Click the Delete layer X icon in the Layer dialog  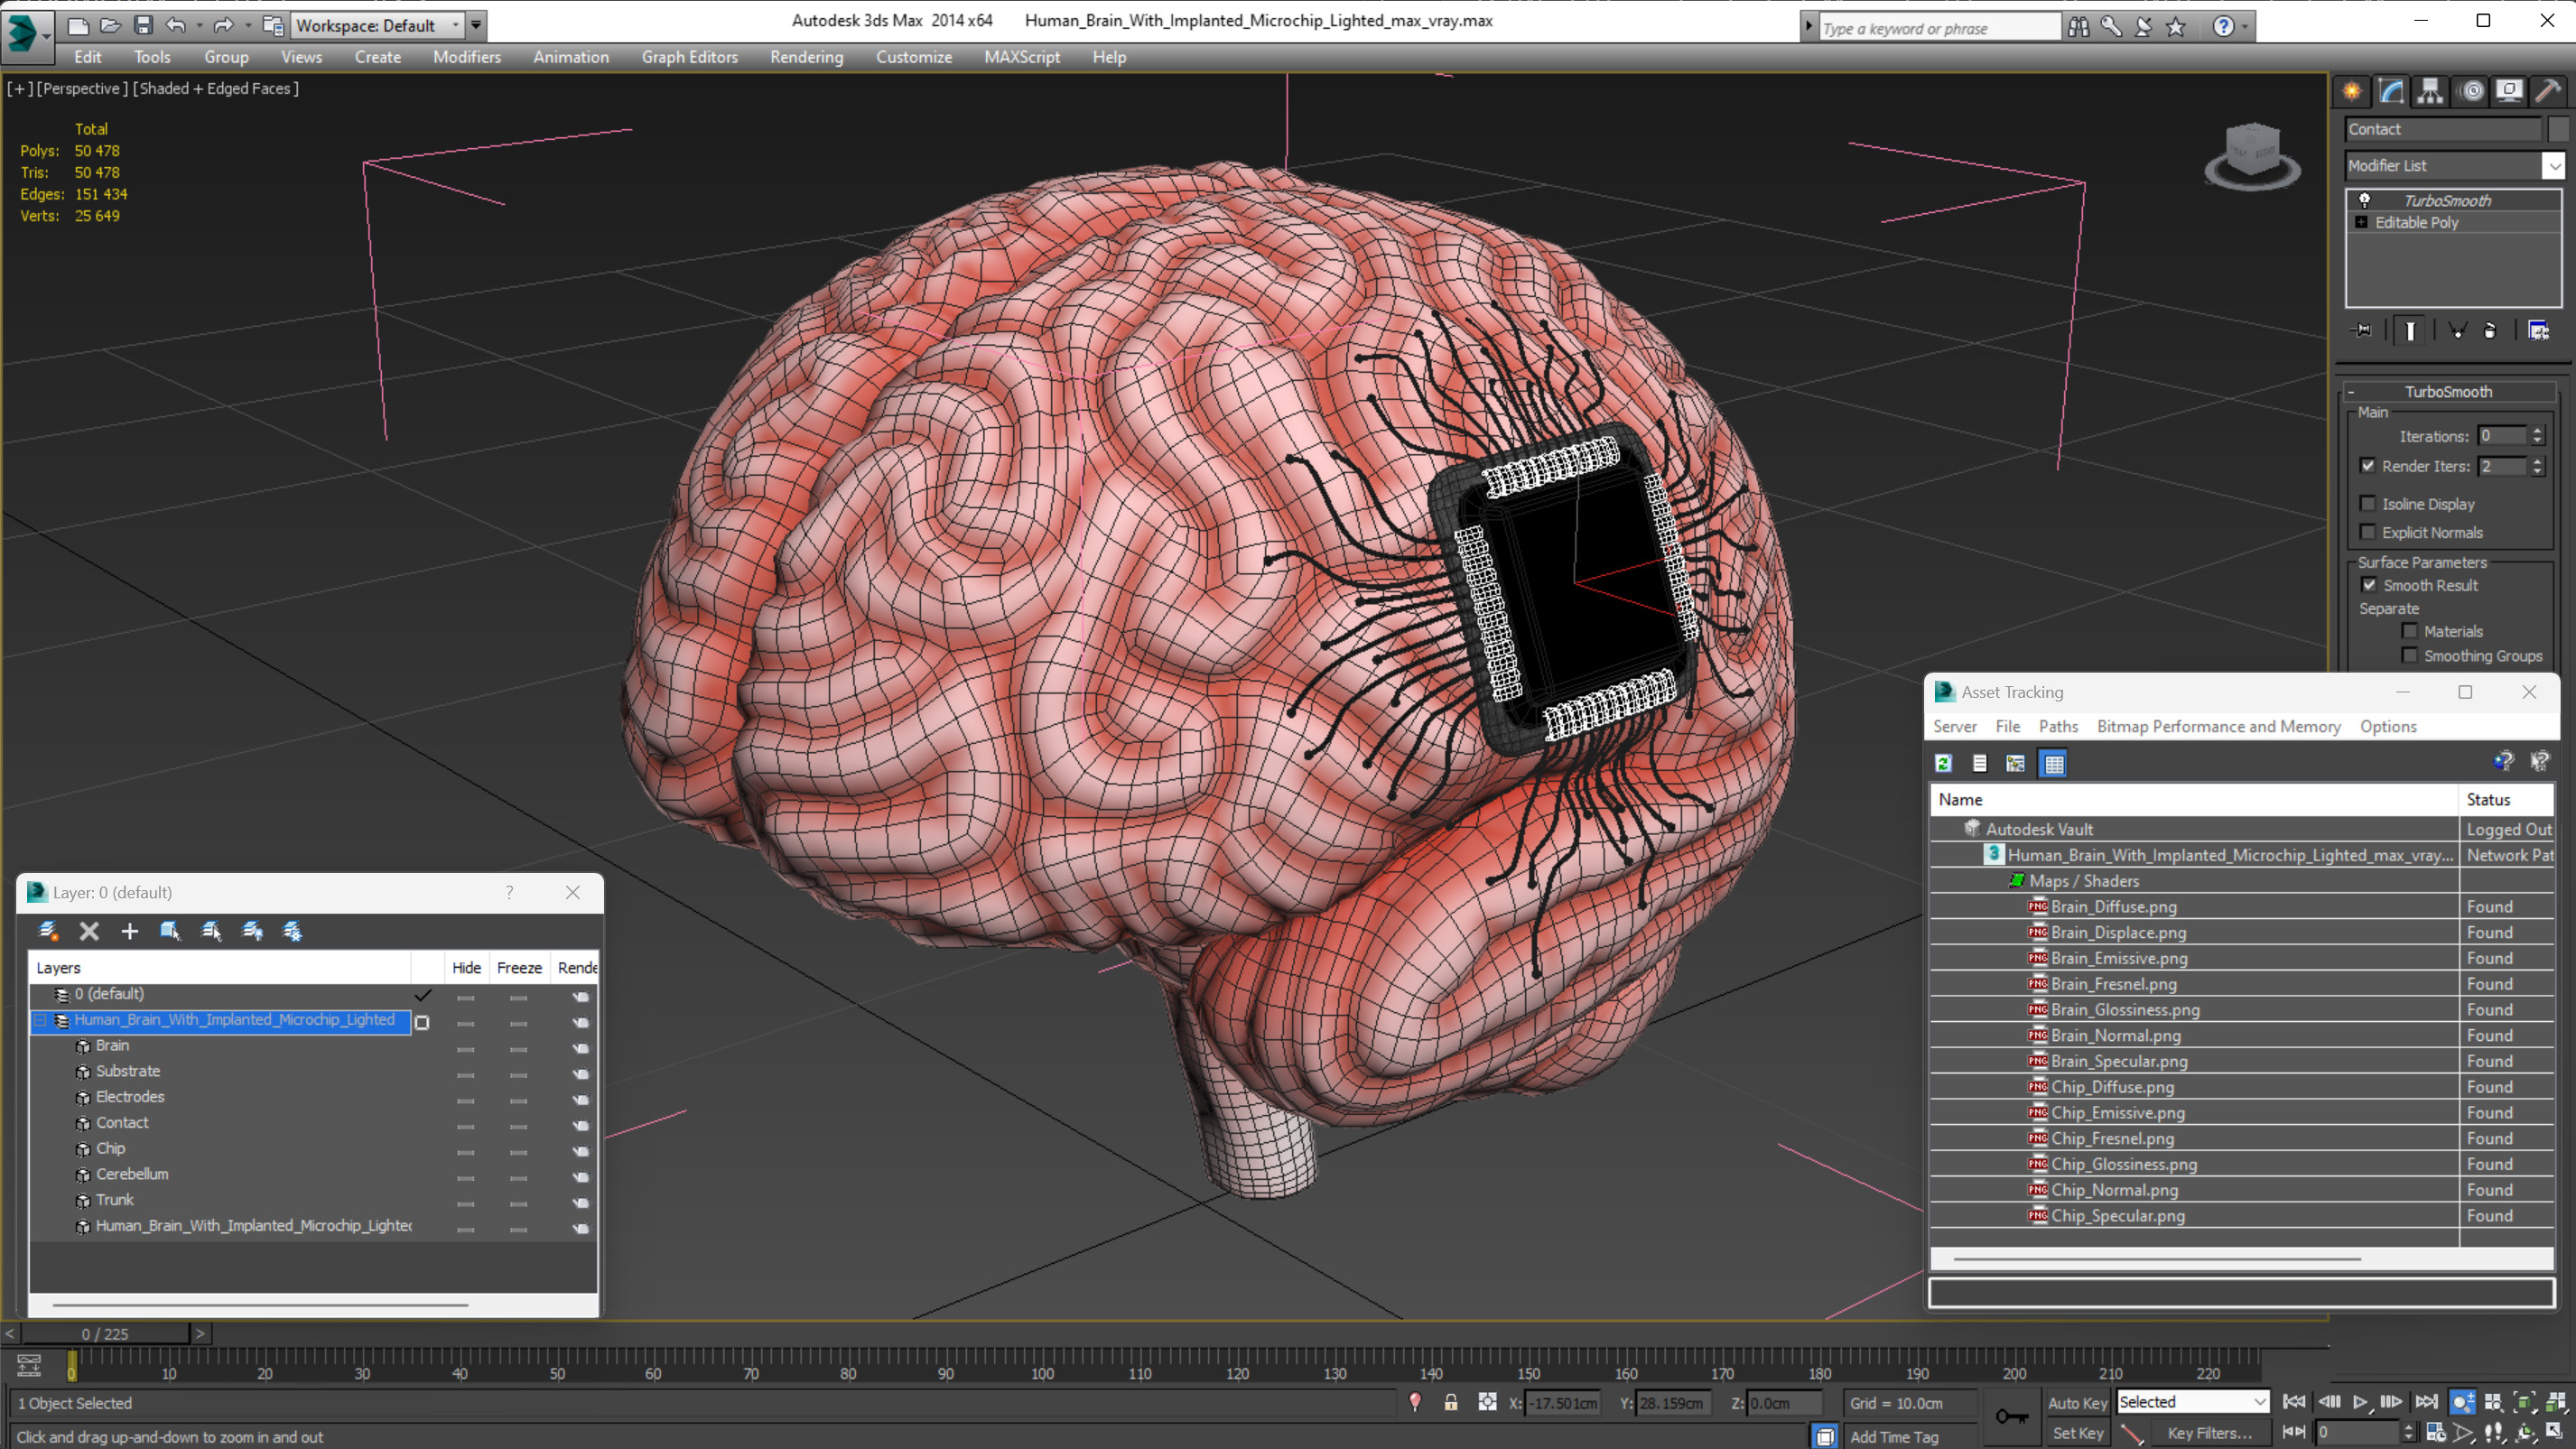pos(89,931)
